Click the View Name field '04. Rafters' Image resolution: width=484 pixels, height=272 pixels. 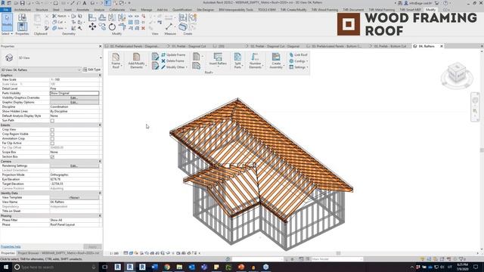74,202
